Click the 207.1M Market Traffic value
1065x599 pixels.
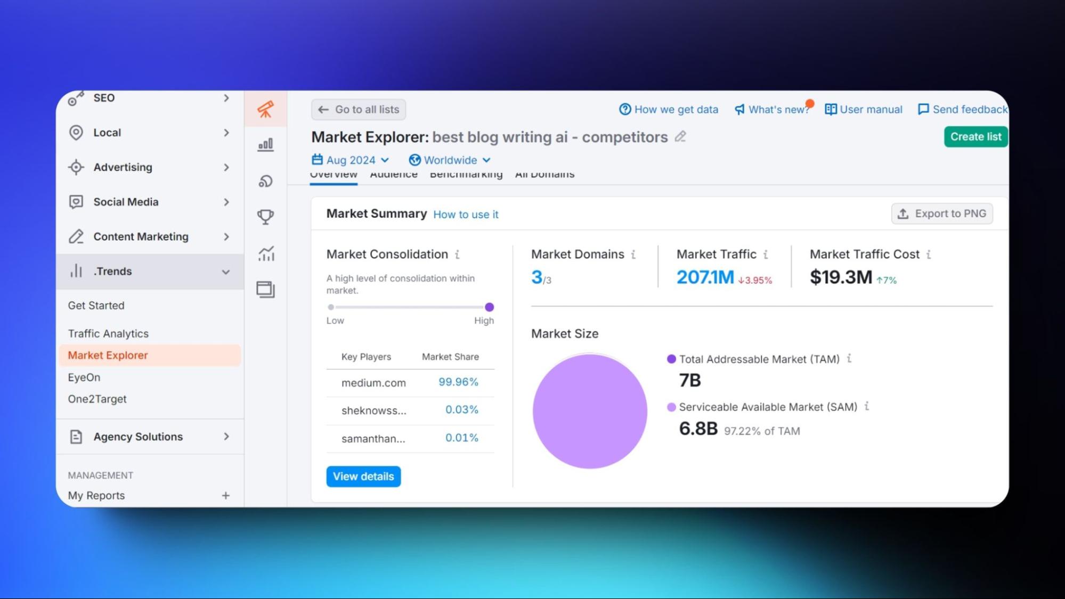coord(705,277)
